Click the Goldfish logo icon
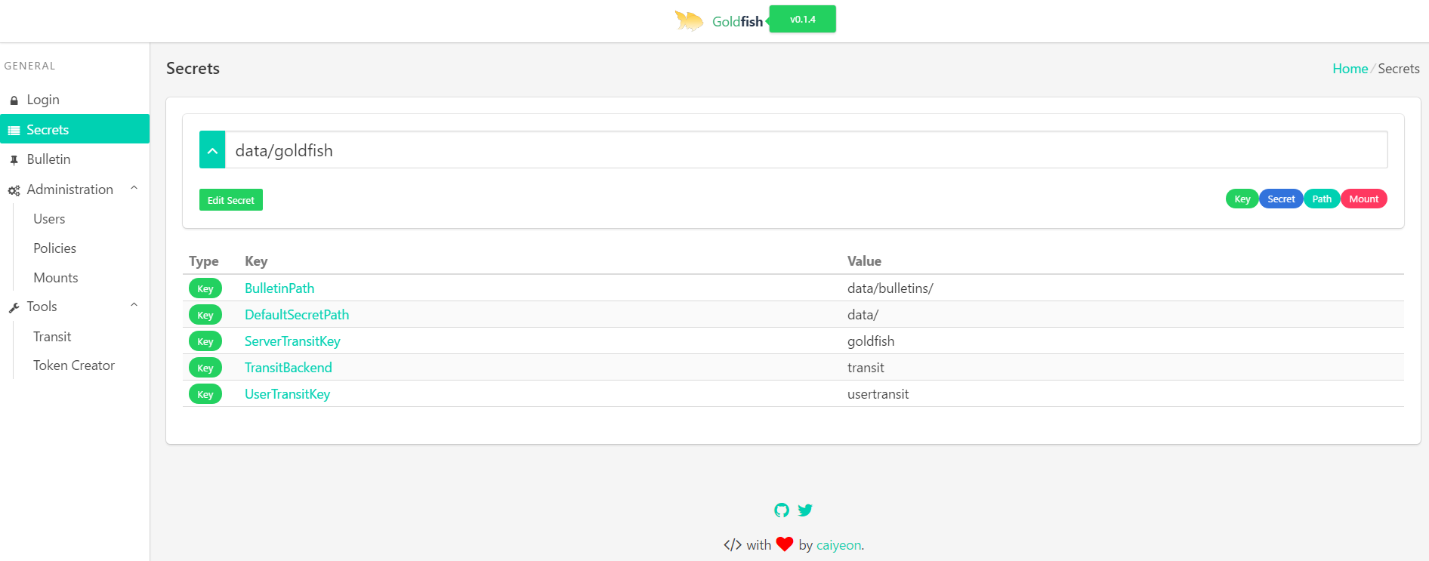This screenshot has height=561, width=1429. pos(689,20)
